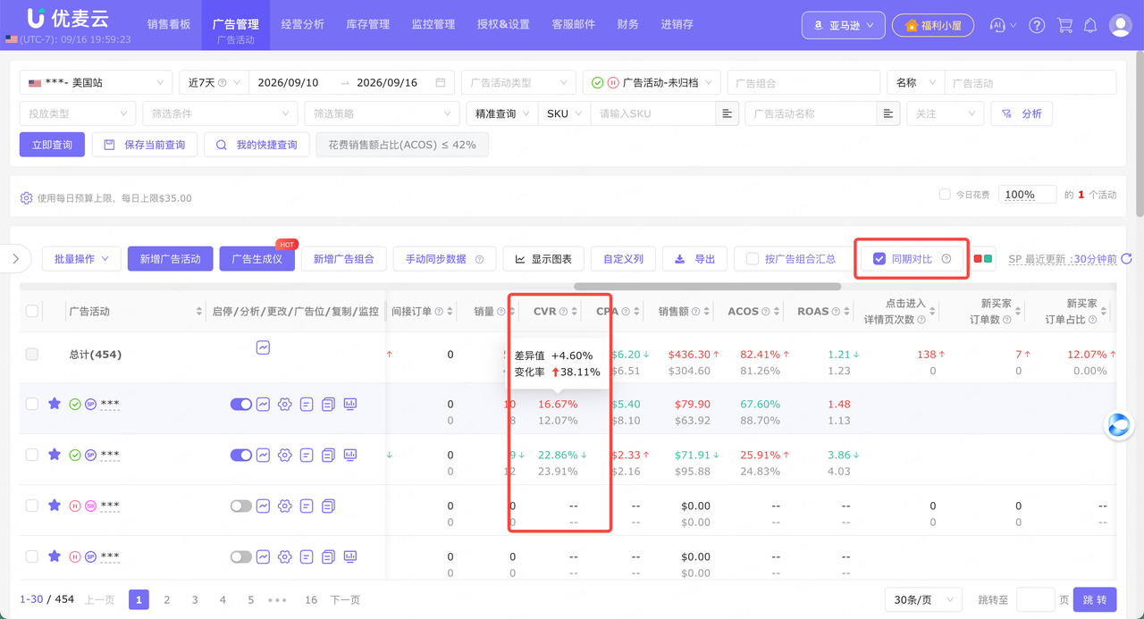Turn off the toggle for $79.90 campaign

point(241,405)
